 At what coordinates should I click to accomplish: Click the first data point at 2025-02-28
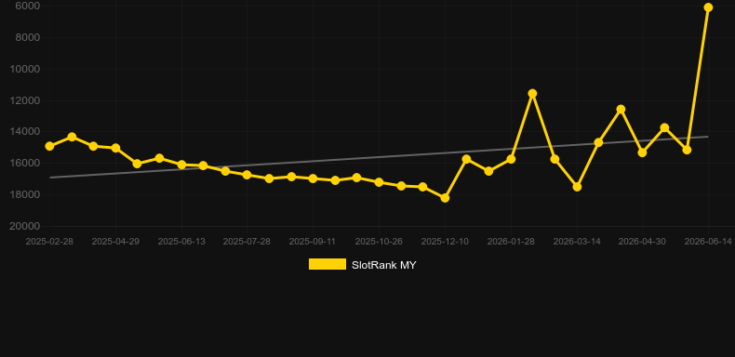tap(49, 146)
